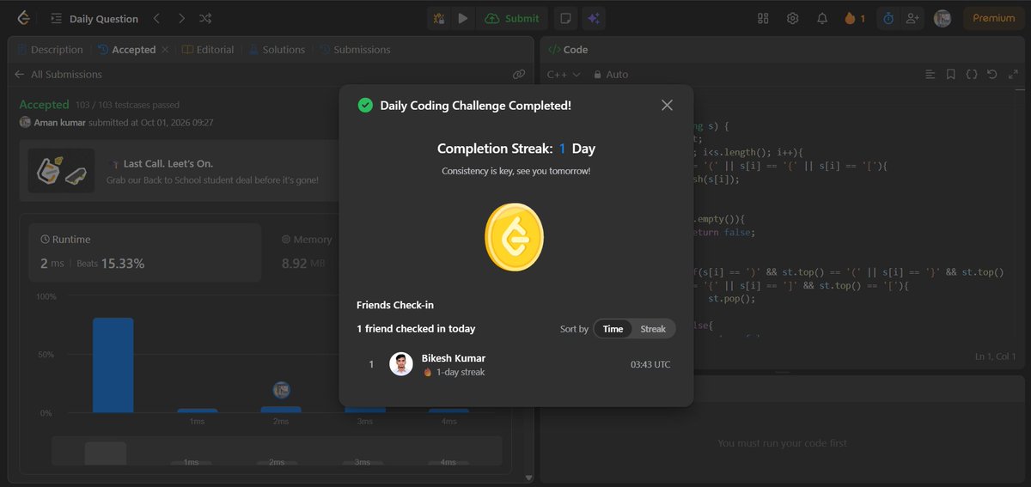The image size is (1031, 487).
Task: Go back to All Submissions
Action: 58,75
